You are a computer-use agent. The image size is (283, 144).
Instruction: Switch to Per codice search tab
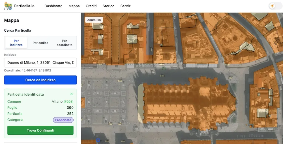coord(40,43)
